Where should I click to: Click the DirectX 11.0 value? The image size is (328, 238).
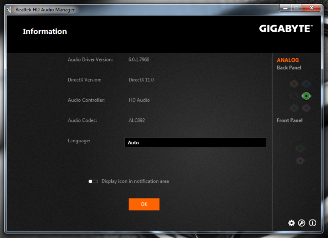coord(141,80)
